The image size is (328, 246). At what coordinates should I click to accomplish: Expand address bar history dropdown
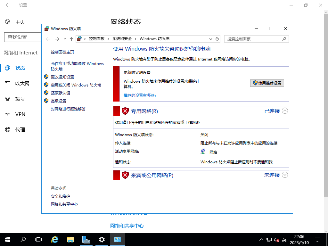click(x=211, y=39)
